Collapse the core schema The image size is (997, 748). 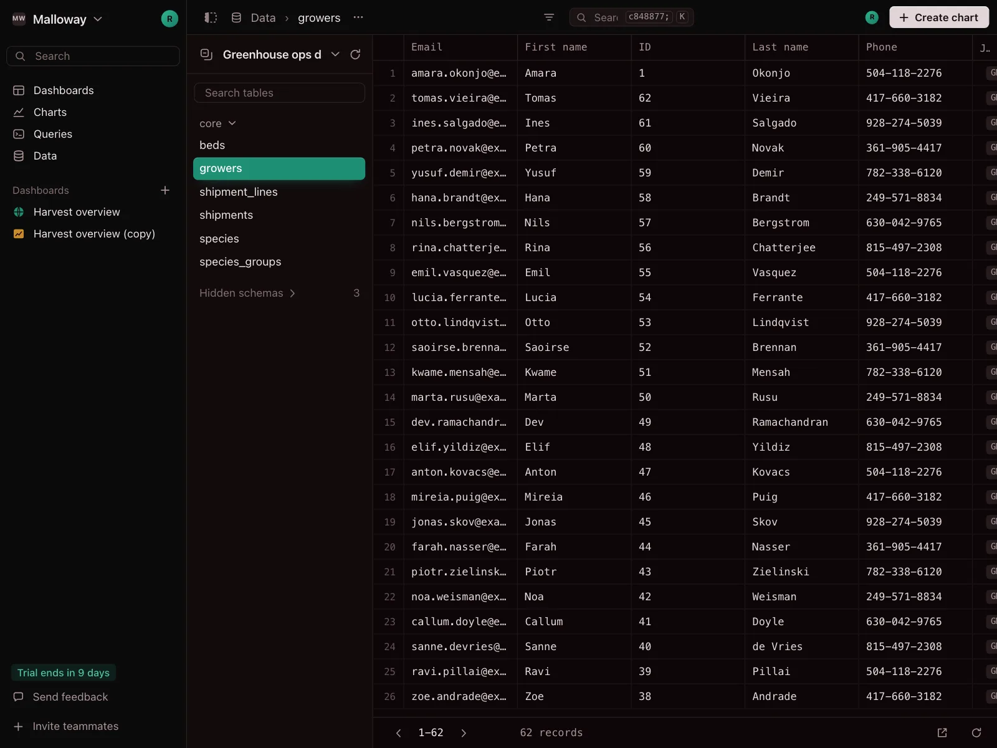pyautogui.click(x=217, y=123)
